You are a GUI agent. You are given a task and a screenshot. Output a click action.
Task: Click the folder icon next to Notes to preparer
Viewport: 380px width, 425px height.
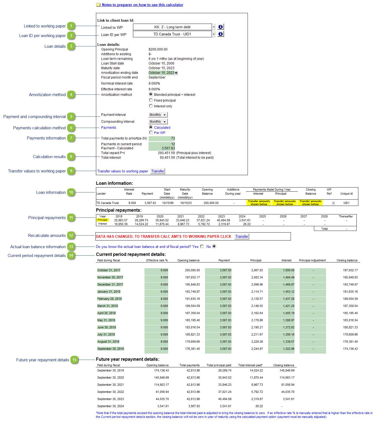click(98, 5)
